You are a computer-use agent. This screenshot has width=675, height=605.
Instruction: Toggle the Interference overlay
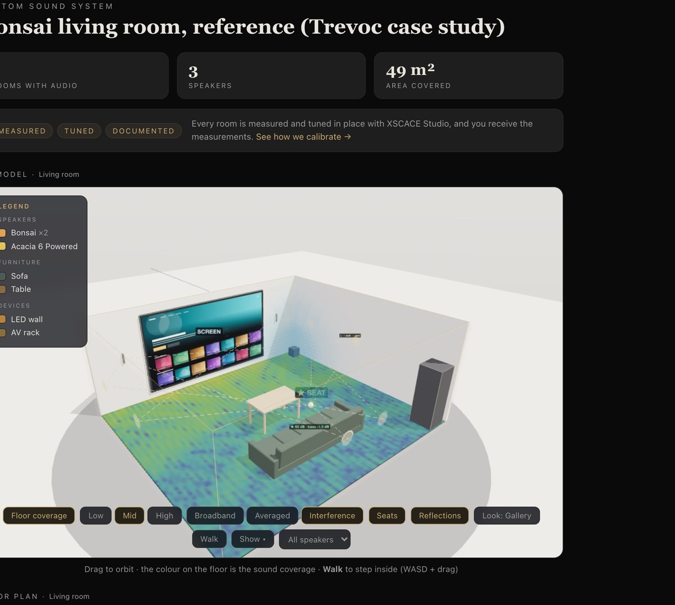[332, 516]
